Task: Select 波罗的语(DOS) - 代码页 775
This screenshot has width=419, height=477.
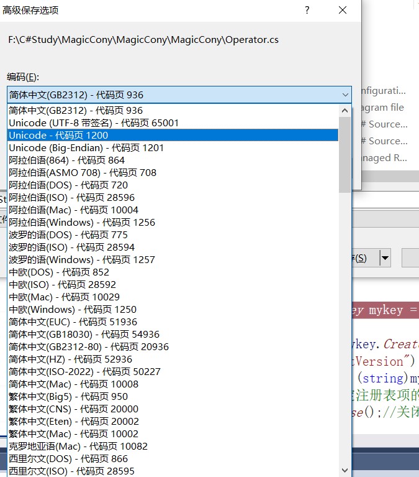Action: point(173,235)
